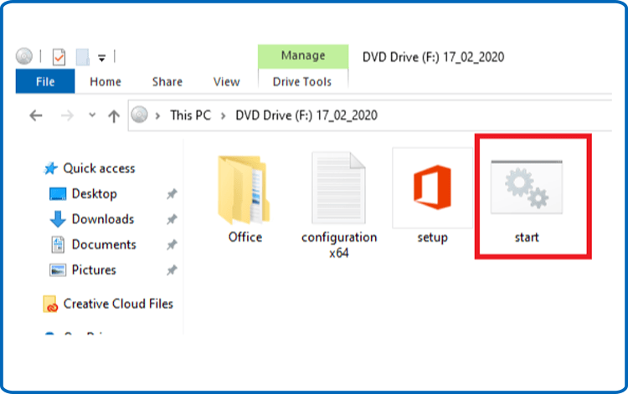Open Downloads in Quick access
Viewport: 628px width, 394px height.
pos(102,219)
